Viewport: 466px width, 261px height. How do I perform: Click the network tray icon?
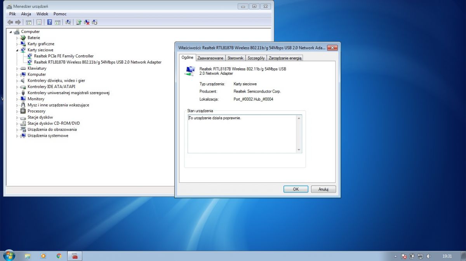coord(420,256)
